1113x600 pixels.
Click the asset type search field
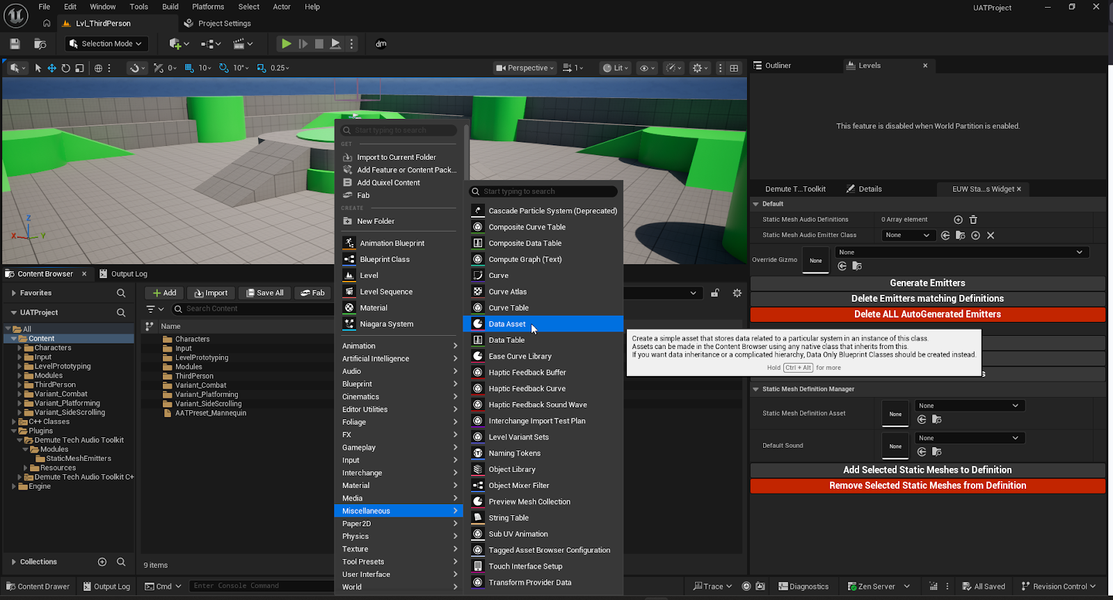click(544, 191)
